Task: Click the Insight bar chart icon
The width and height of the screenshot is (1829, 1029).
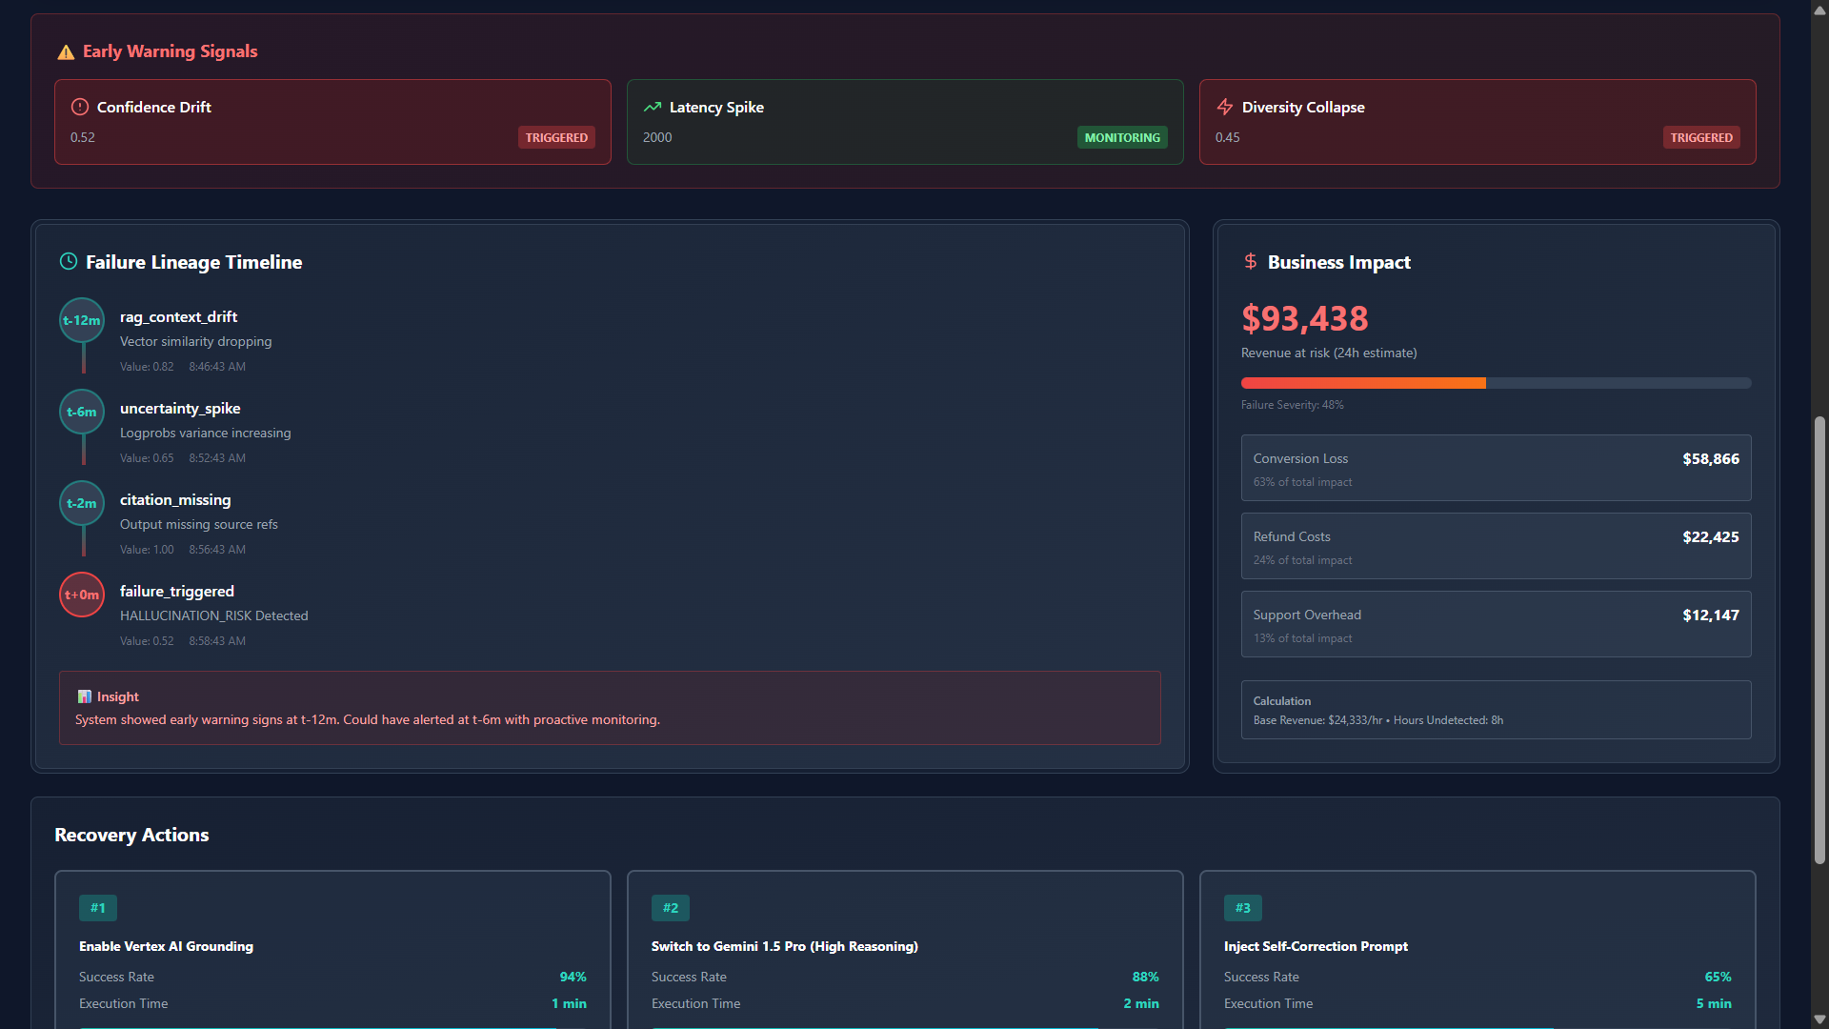Action: [85, 697]
